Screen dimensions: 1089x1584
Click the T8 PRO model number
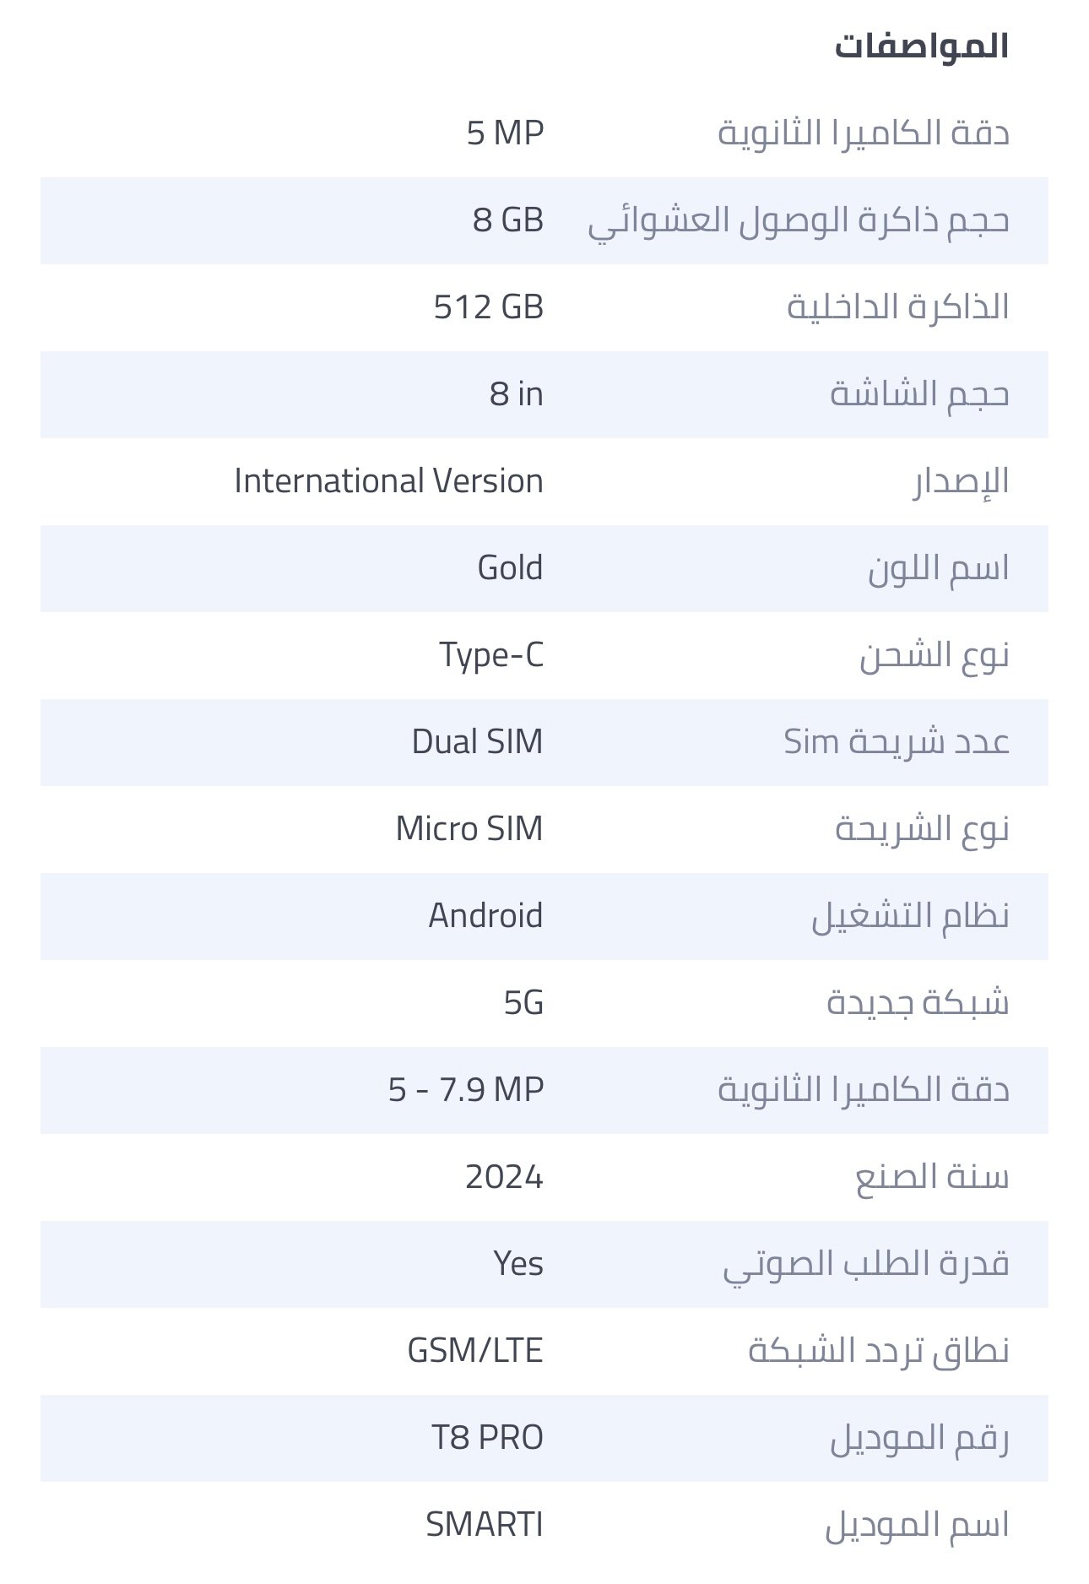click(488, 1437)
